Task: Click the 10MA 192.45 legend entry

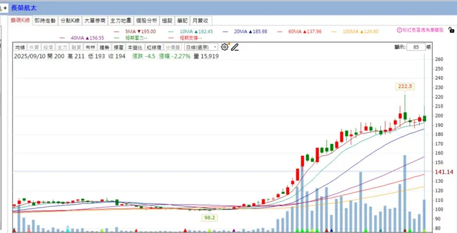Action: coord(191,32)
